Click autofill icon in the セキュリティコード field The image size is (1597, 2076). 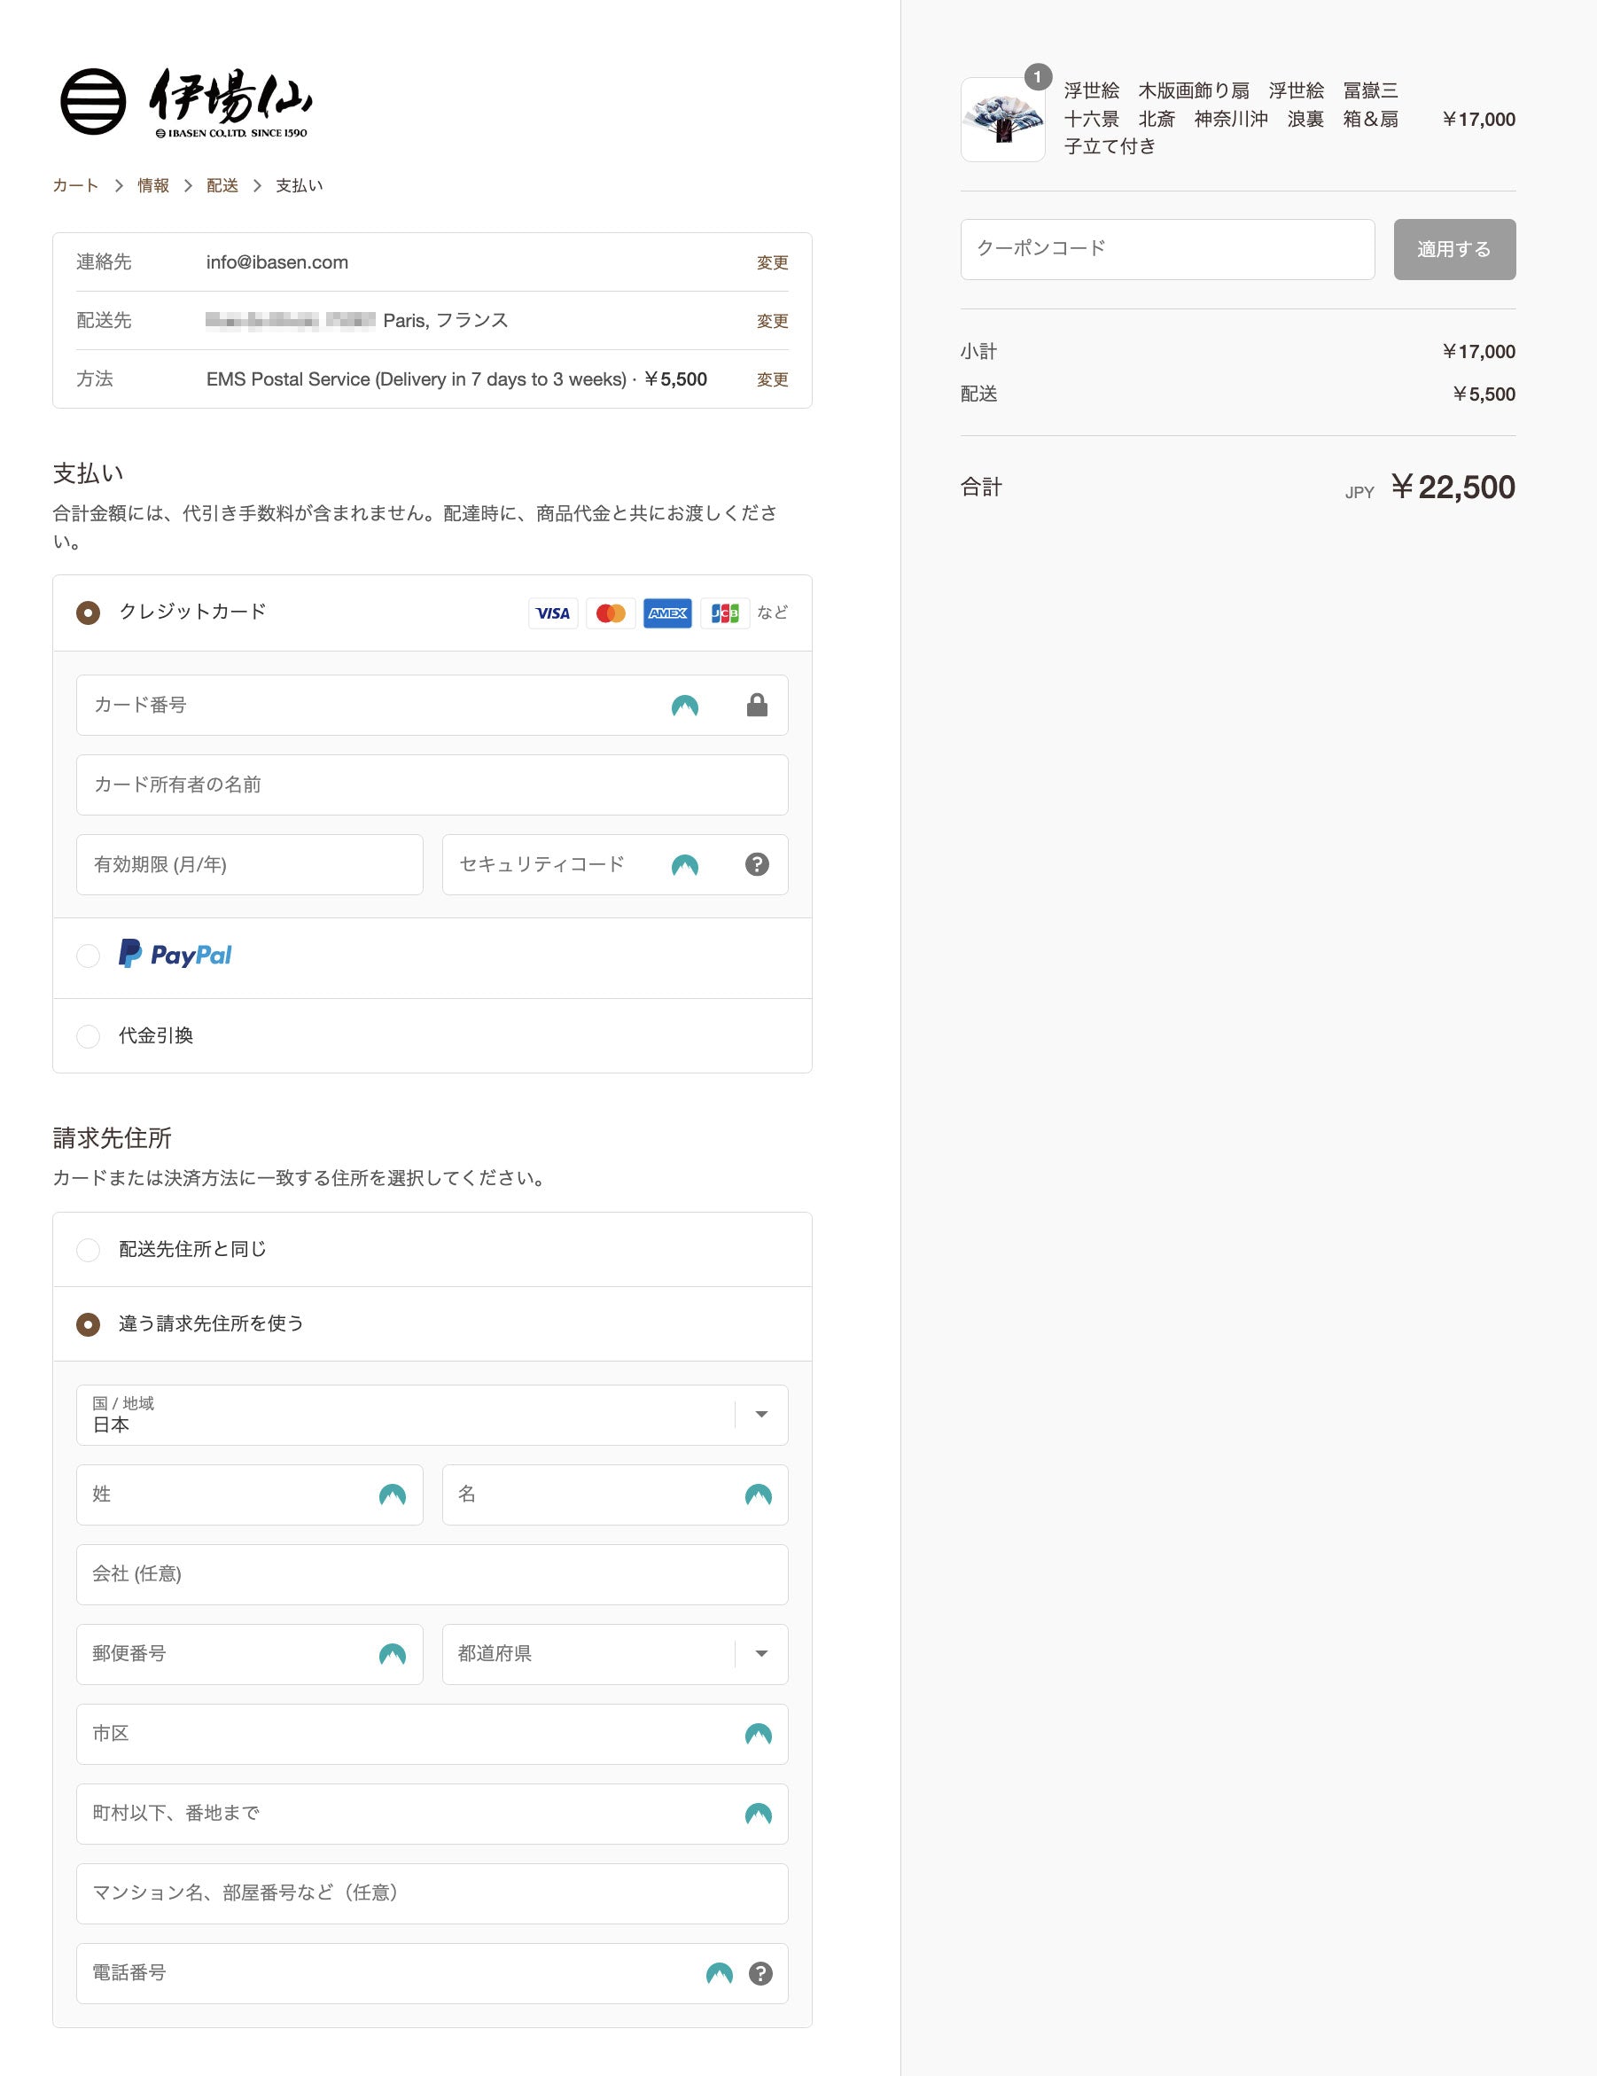(684, 865)
